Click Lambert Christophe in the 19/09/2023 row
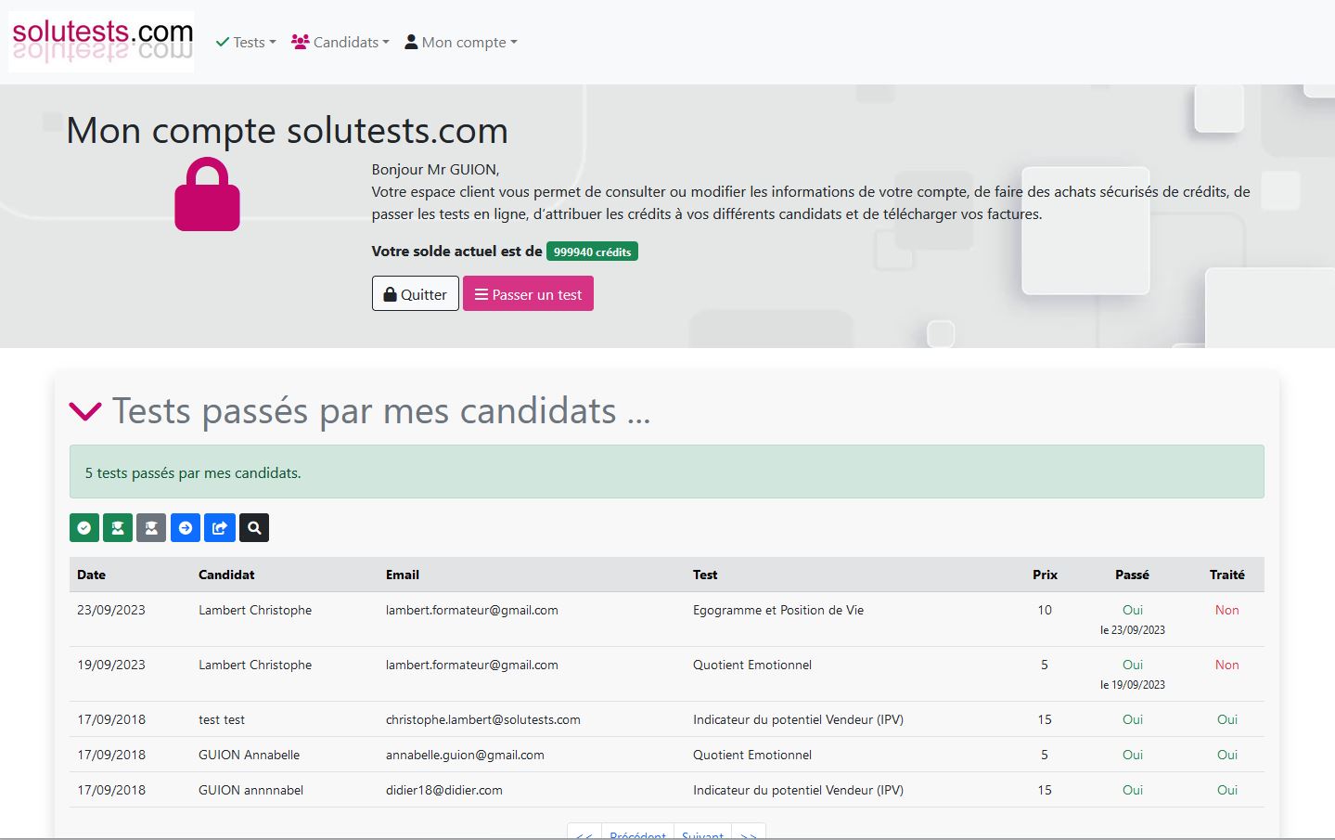Viewport: 1335px width, 840px height. click(255, 665)
